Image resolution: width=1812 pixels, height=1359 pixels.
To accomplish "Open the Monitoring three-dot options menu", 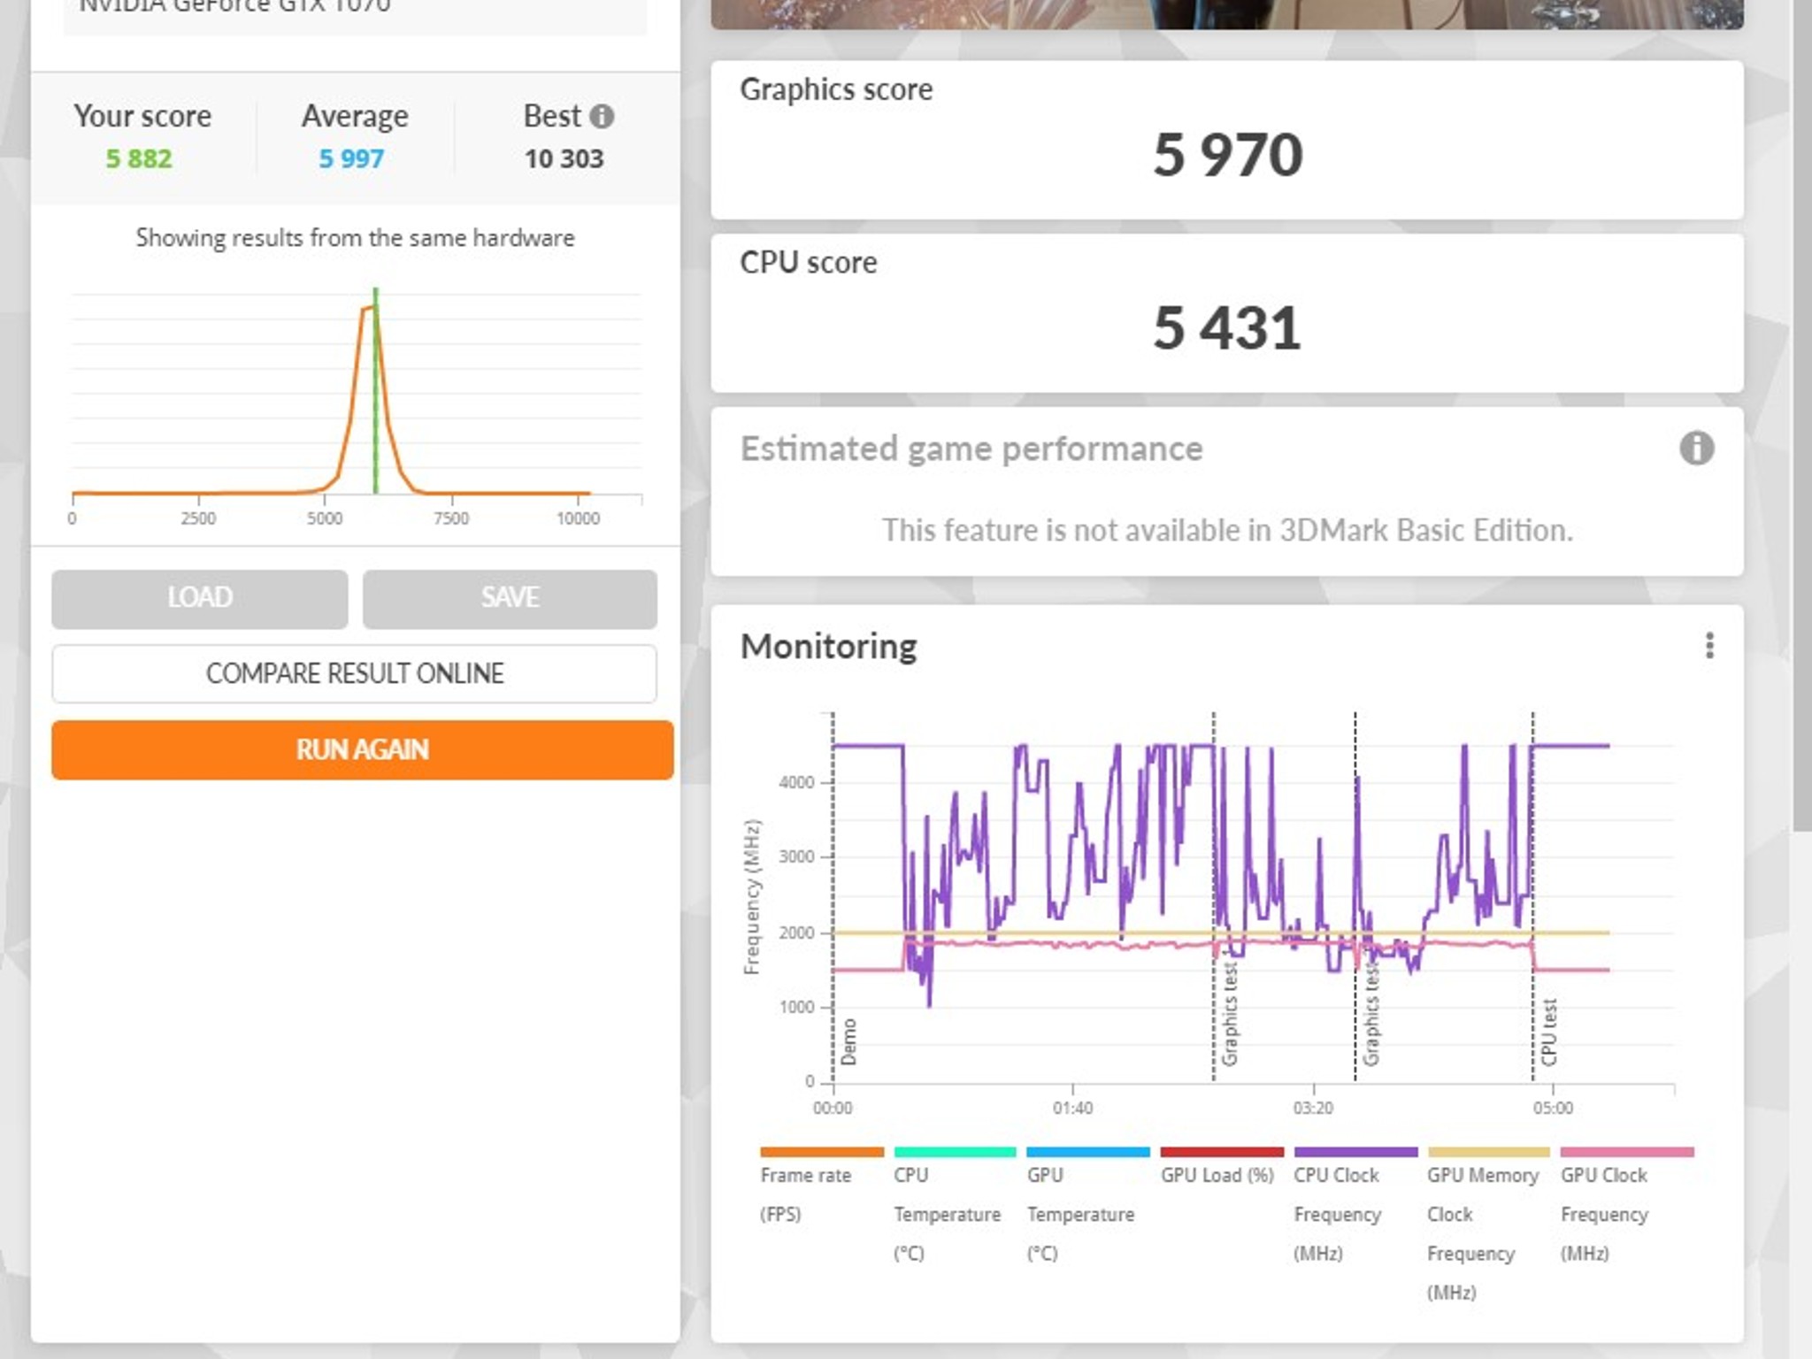I will pos(1709,645).
